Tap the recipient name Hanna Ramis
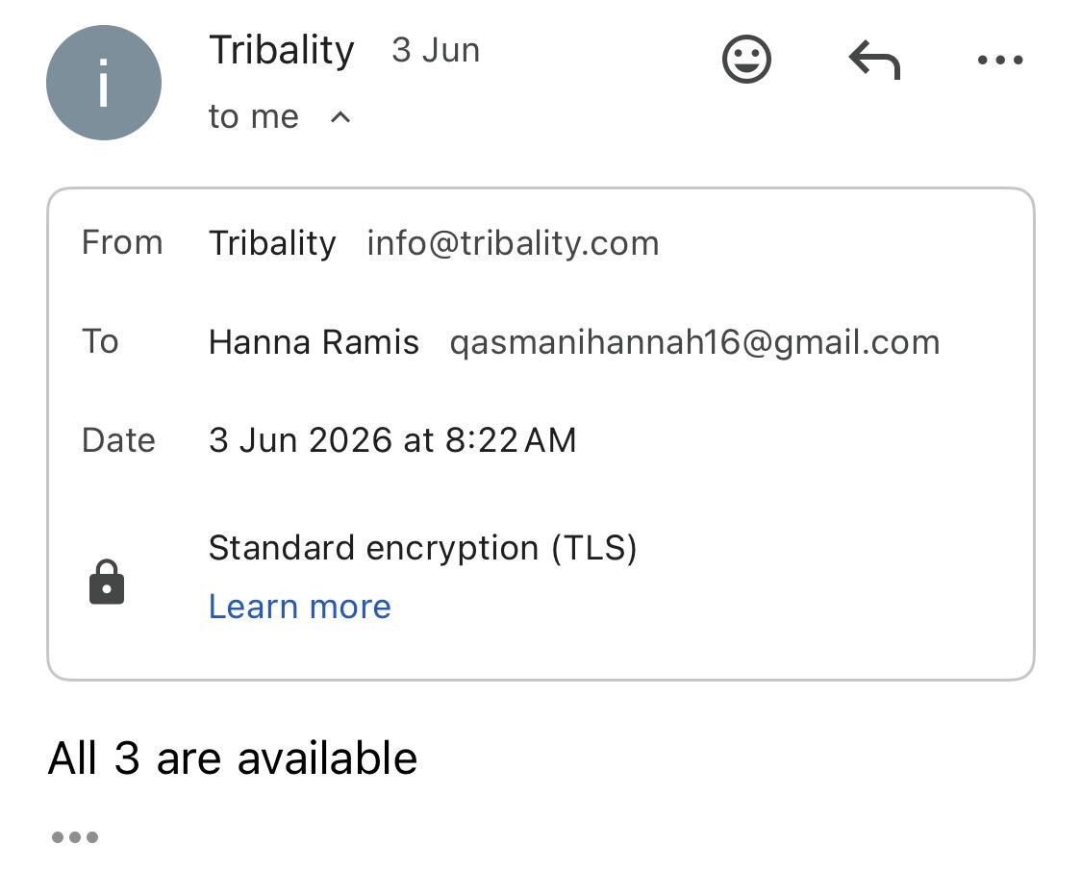Screen dimensions: 1082x870 click(314, 342)
